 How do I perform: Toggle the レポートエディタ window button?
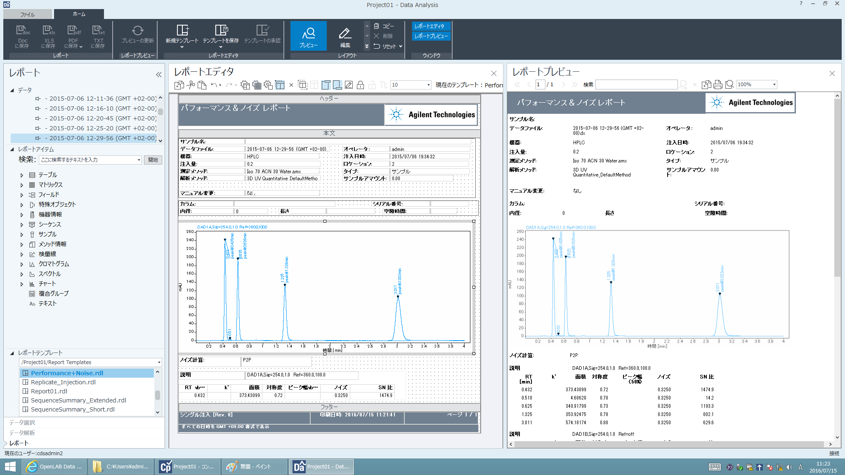[430, 26]
